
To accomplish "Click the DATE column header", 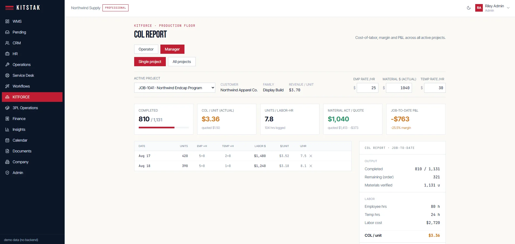I will coord(142,146).
